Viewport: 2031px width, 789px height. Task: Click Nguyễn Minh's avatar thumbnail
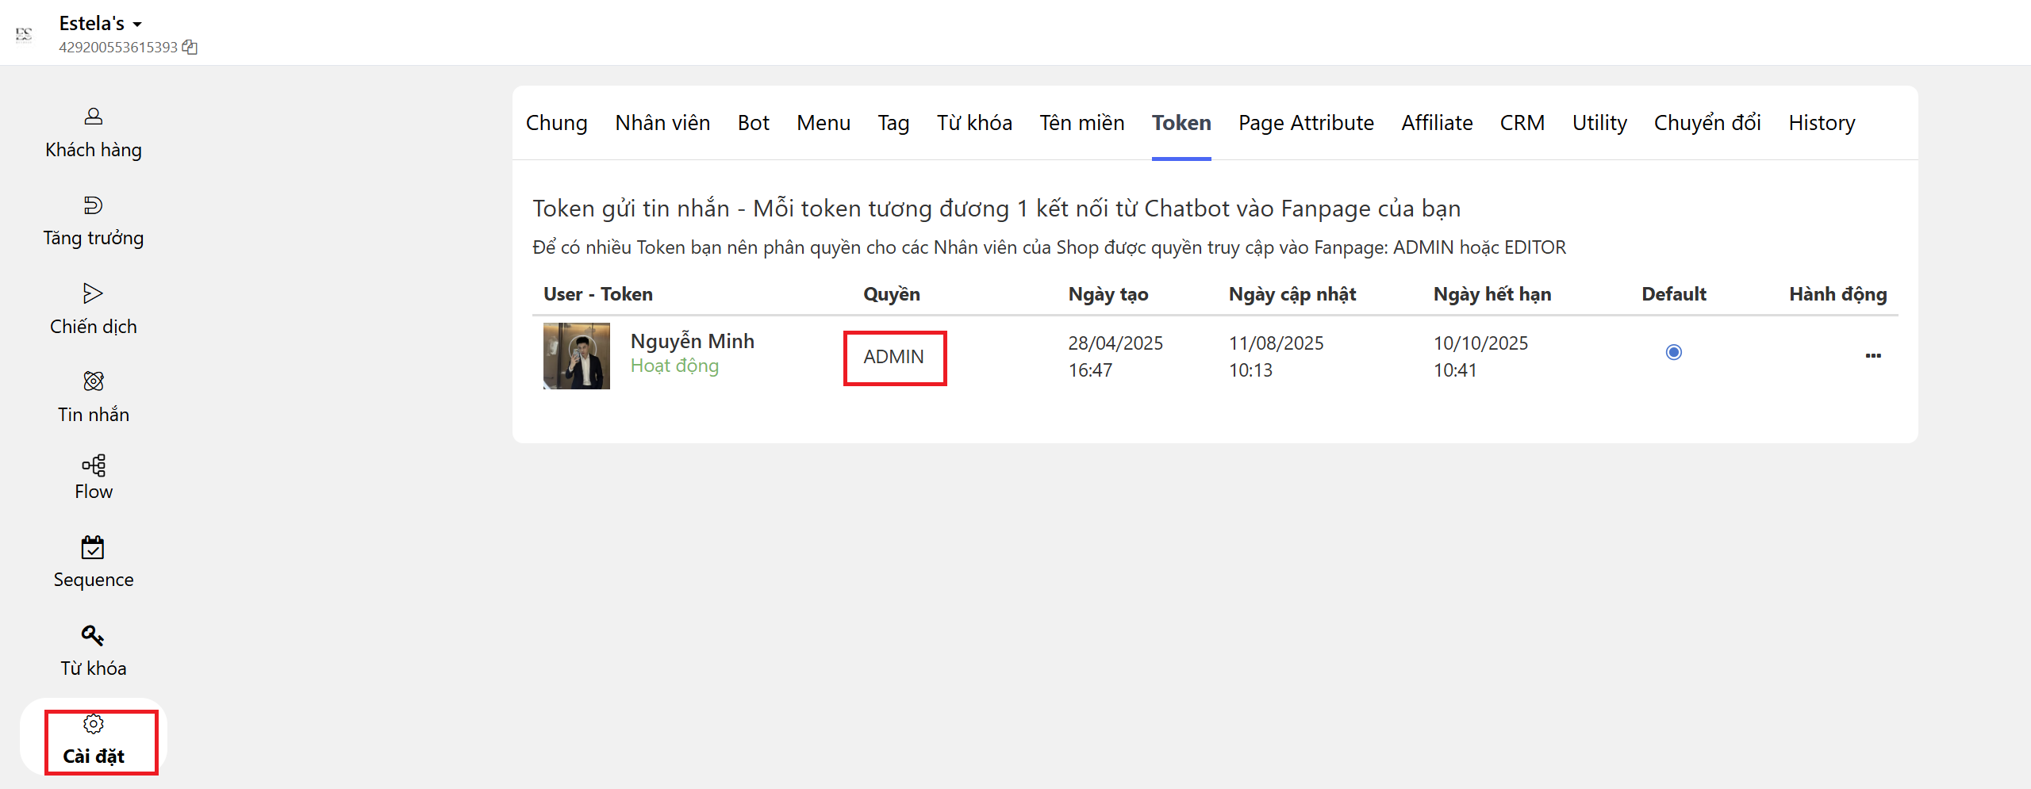click(x=577, y=355)
